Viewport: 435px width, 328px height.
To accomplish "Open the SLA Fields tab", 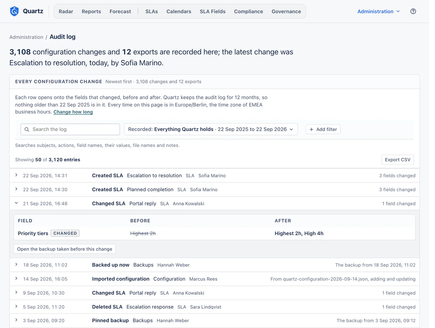I will point(213,11).
